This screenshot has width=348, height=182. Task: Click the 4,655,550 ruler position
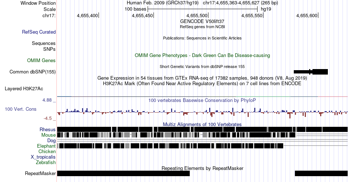pos(252,15)
